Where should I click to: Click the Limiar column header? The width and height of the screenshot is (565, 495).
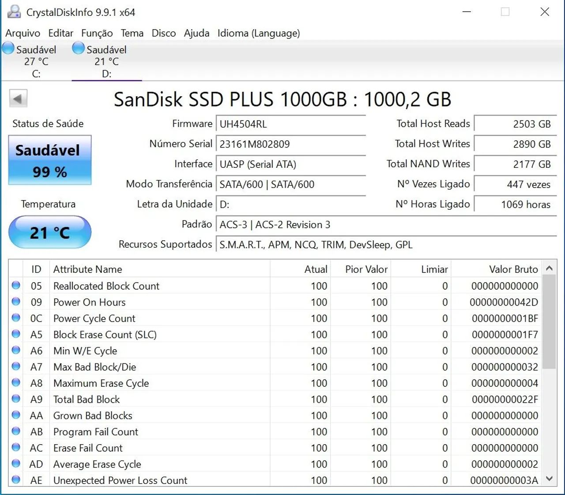point(421,269)
